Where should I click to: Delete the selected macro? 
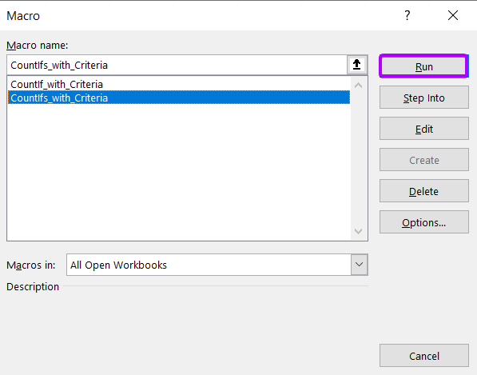423,191
